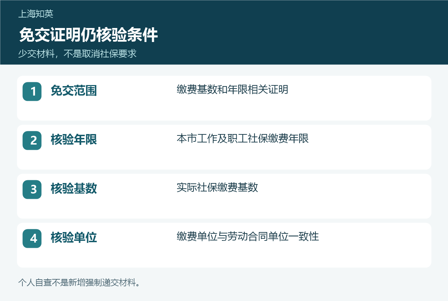Click the number 4 badge

click(32, 238)
